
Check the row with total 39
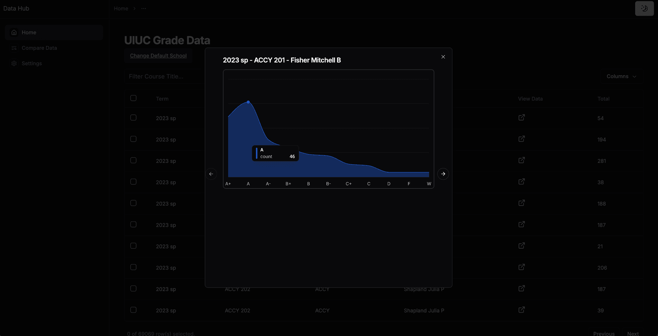133,310
